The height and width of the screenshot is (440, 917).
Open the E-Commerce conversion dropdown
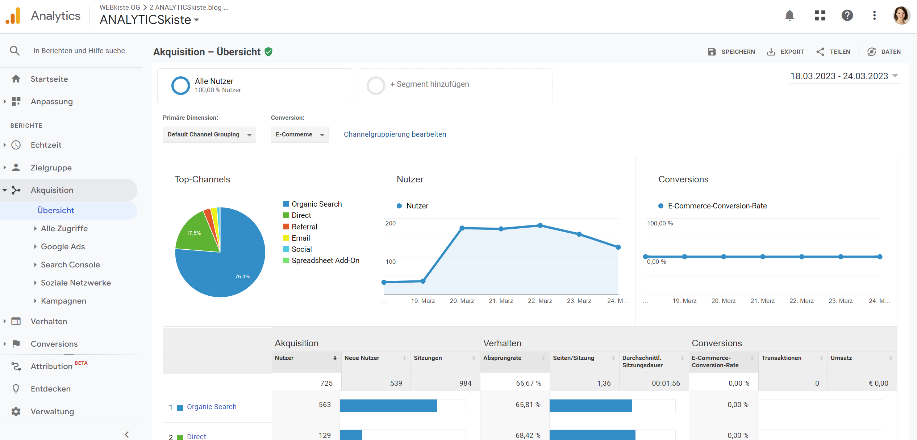pyautogui.click(x=300, y=134)
